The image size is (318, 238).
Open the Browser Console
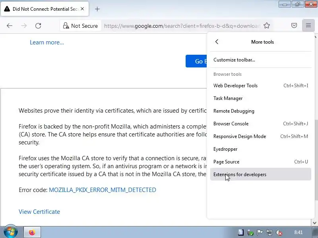261,124
